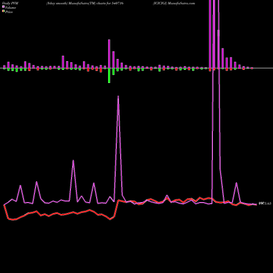Click the ICICIGI MunafaSutra.com label
Viewport: 273px width, 273px height.
coord(174,3)
